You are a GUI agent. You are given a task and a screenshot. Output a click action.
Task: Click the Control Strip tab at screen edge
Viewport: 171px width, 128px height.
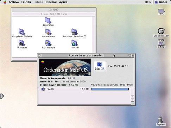click(2, 96)
